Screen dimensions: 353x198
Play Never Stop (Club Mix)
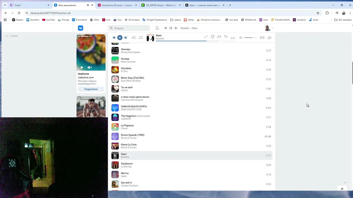pos(192,79)
